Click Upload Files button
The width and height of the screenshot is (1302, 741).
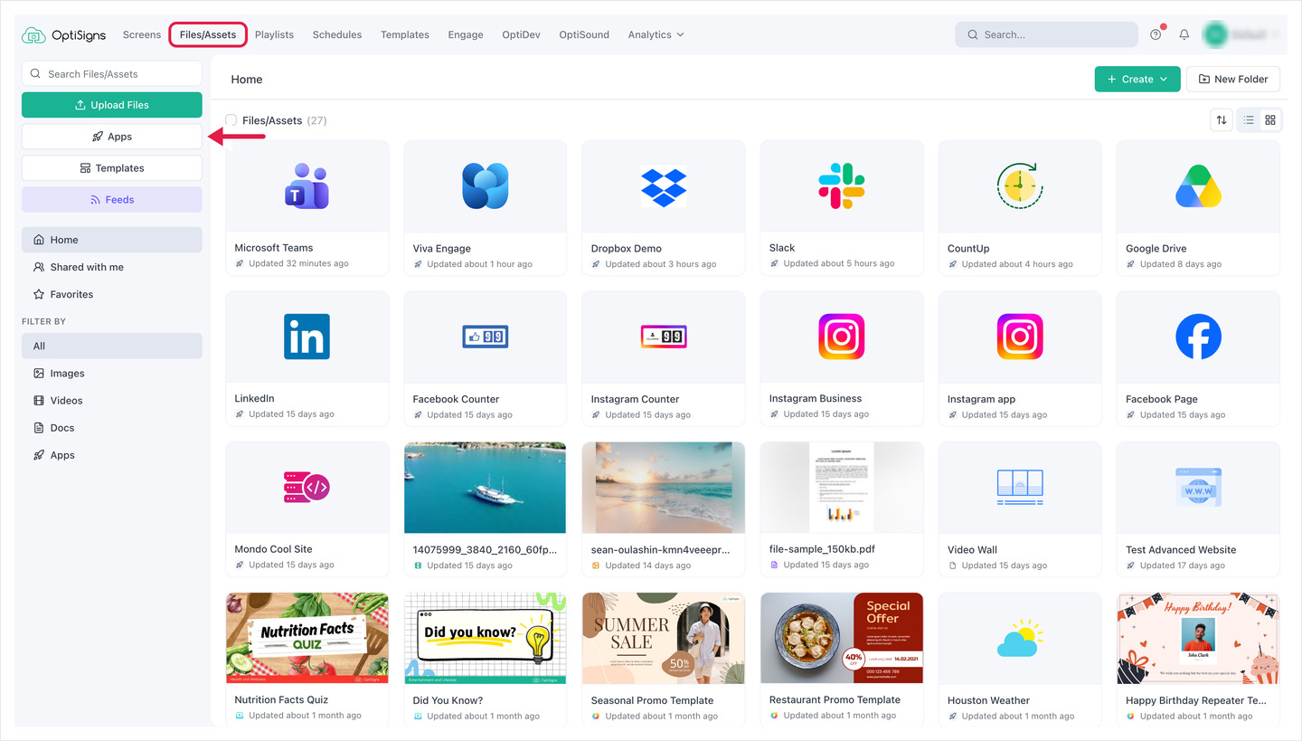tap(112, 105)
